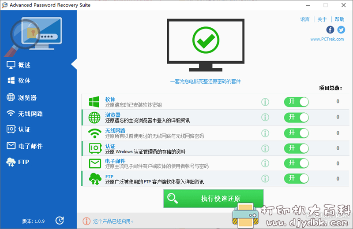The width and height of the screenshot is (353, 229).
Task: Show info for the FTP row
Action: [x=265, y=179]
